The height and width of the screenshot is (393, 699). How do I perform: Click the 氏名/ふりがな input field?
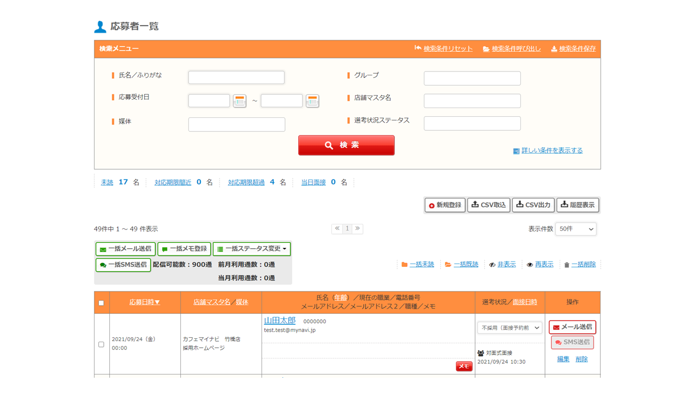[236, 78]
